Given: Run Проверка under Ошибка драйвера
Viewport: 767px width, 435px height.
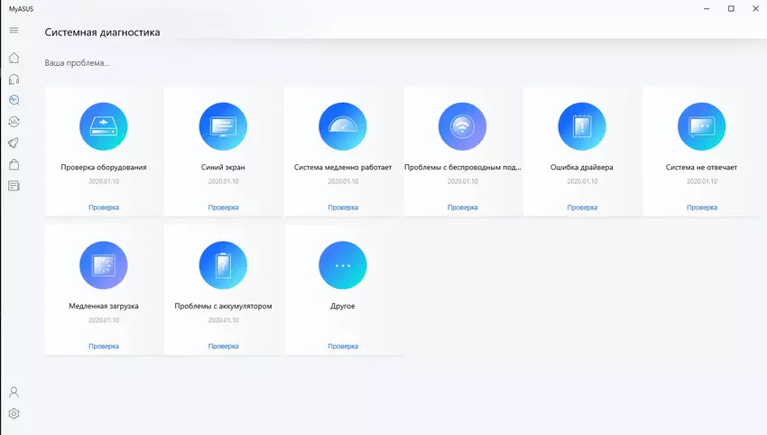Looking at the screenshot, I should click(582, 208).
